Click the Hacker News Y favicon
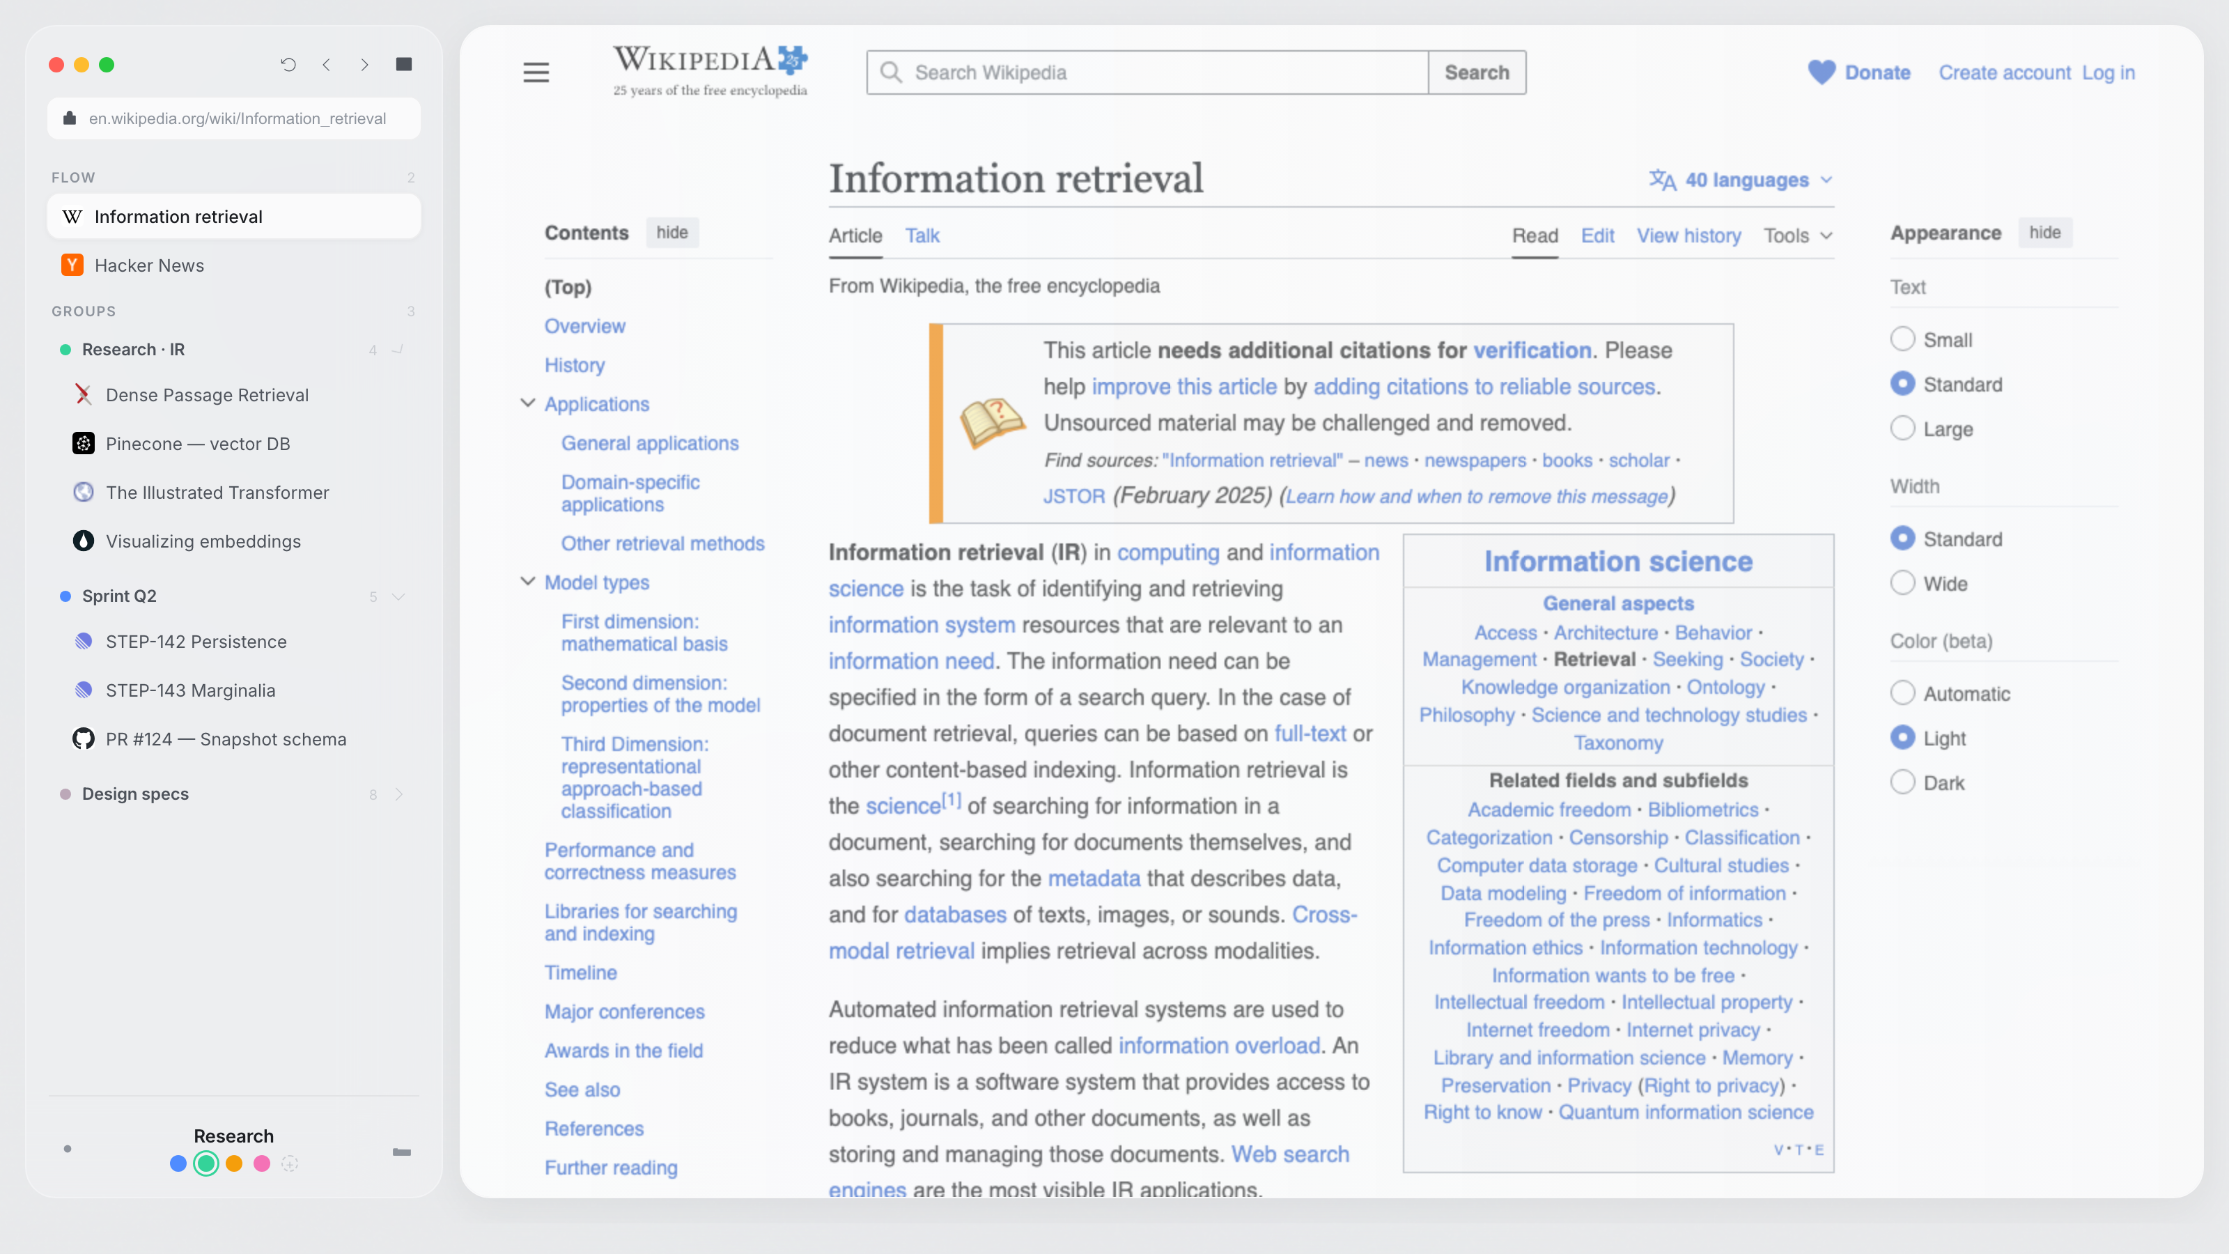The height and width of the screenshot is (1254, 2229). tap(72, 265)
